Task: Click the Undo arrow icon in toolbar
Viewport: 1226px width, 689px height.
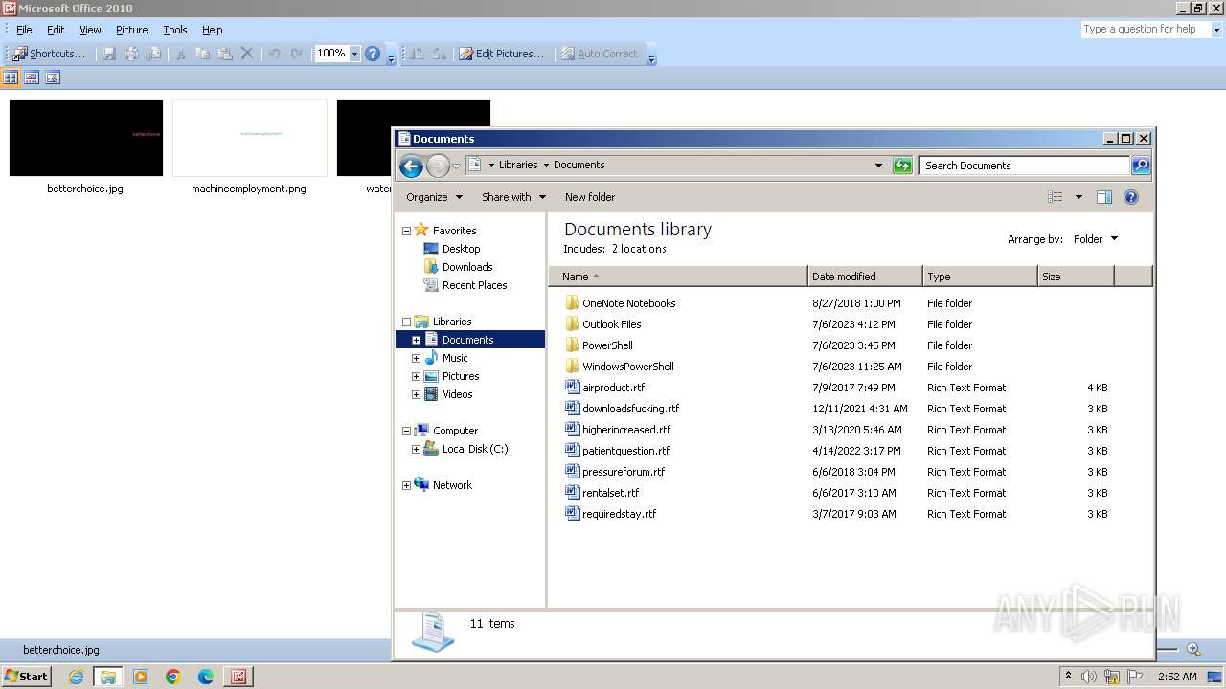Action: [x=274, y=54]
